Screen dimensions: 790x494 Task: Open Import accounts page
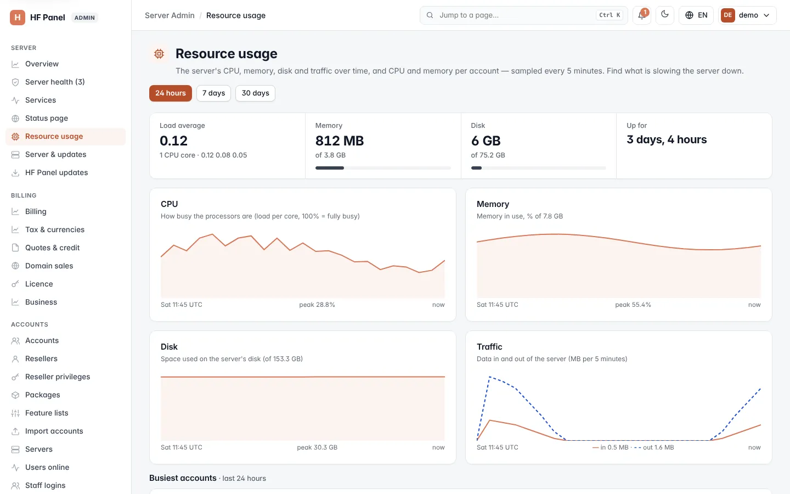[65, 431]
